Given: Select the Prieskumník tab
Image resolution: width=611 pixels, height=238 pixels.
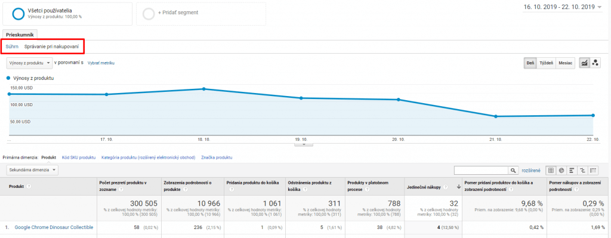Looking at the screenshot, I should click(x=20, y=35).
